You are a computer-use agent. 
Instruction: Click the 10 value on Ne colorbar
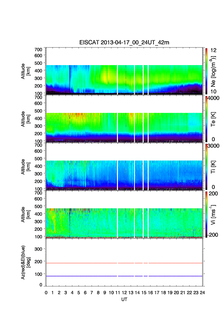pos(213,92)
